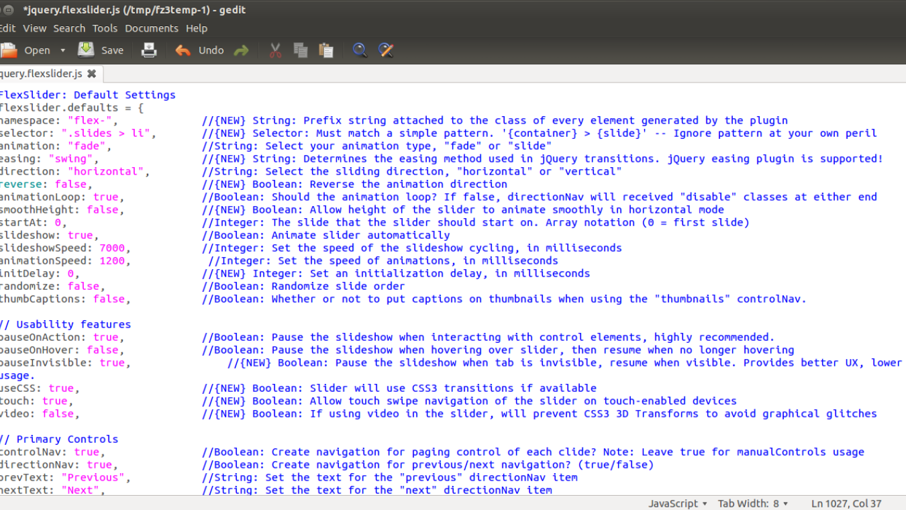The height and width of the screenshot is (510, 906).
Task: Copy the selection via the toolbar
Action: coord(301,50)
